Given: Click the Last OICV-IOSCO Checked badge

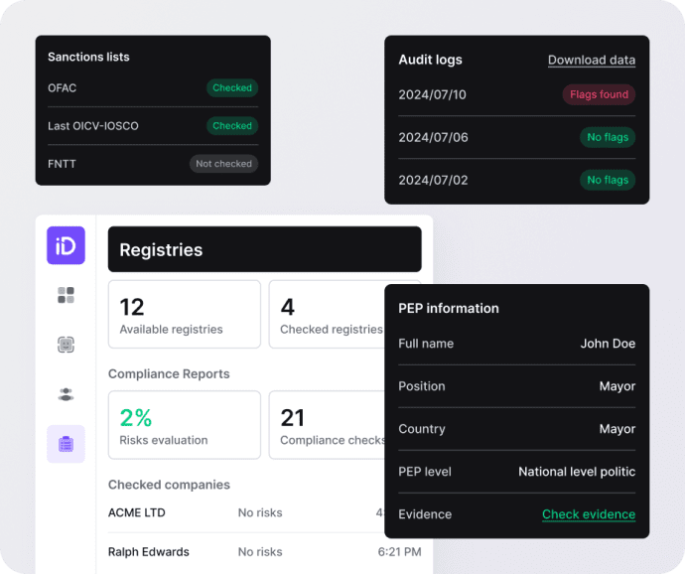Looking at the screenshot, I should [x=232, y=126].
